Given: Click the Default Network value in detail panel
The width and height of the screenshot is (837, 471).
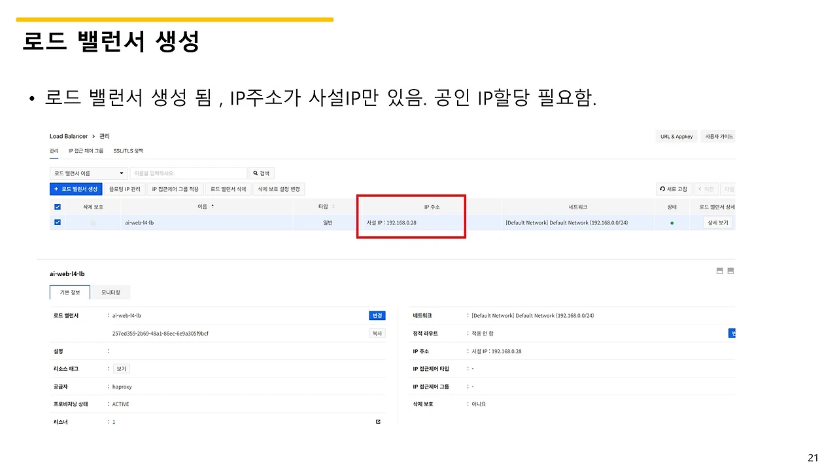Looking at the screenshot, I should click(x=533, y=315).
